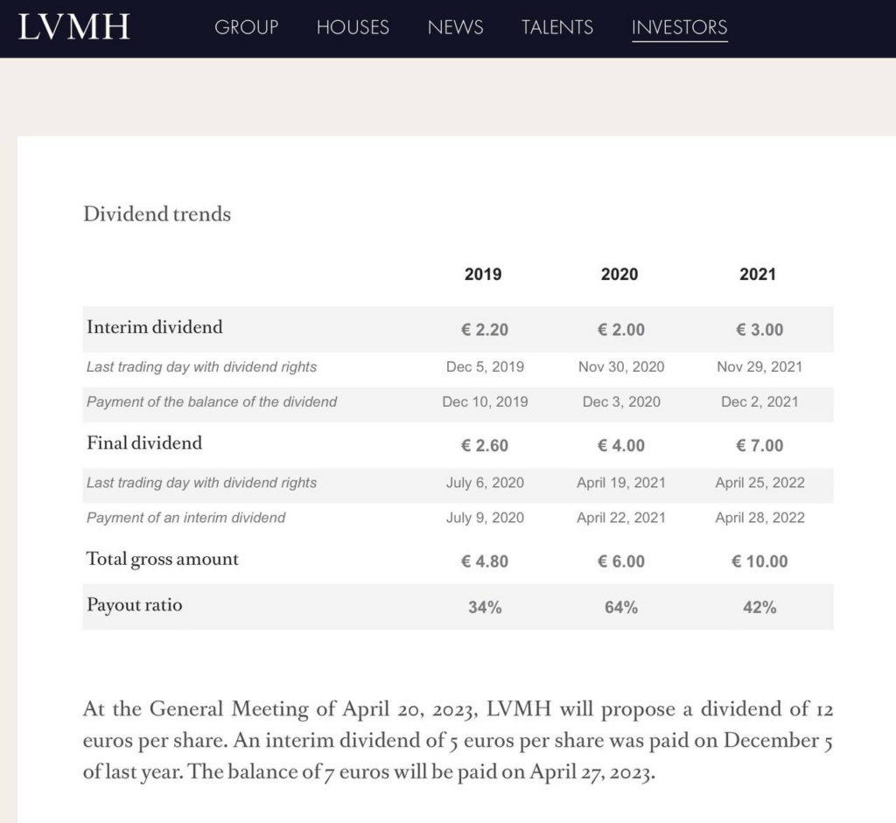Click the € 10.00 total for 2021
The height and width of the screenshot is (823, 896).
[759, 561]
